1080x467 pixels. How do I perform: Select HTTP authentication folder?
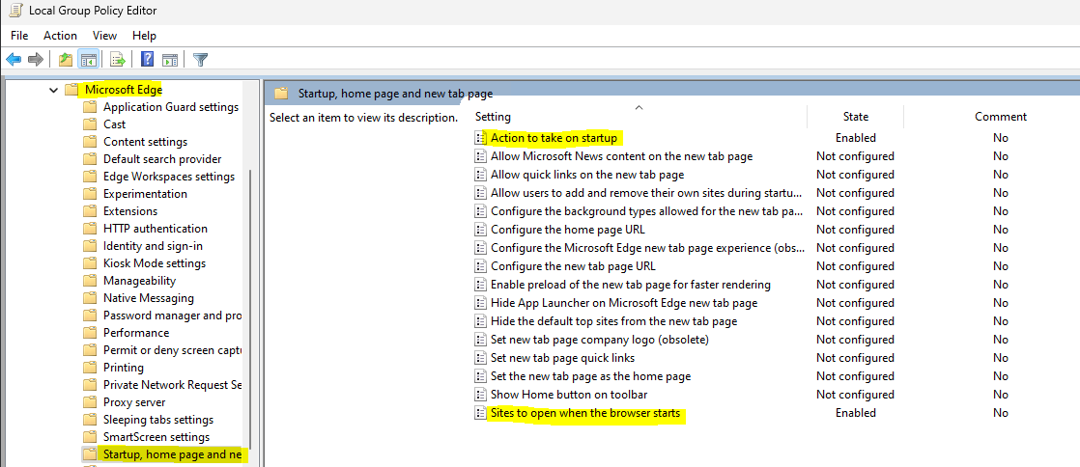pyautogui.click(x=156, y=229)
